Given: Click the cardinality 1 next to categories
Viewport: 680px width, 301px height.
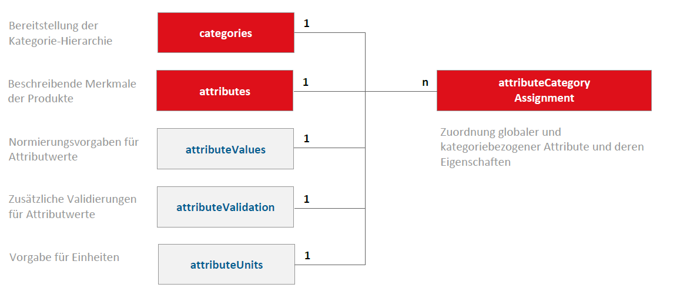Looking at the screenshot, I should click(x=307, y=24).
